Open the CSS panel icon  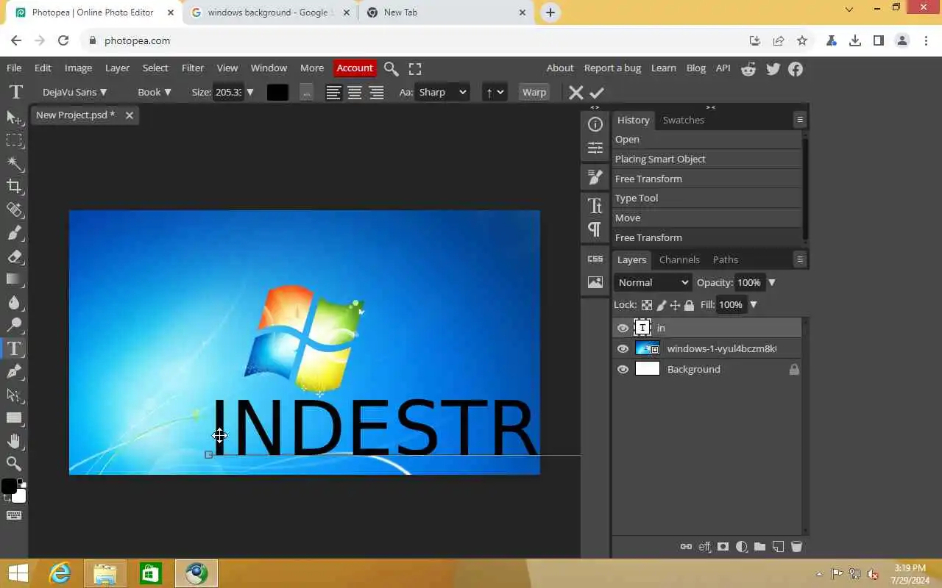pyautogui.click(x=595, y=259)
